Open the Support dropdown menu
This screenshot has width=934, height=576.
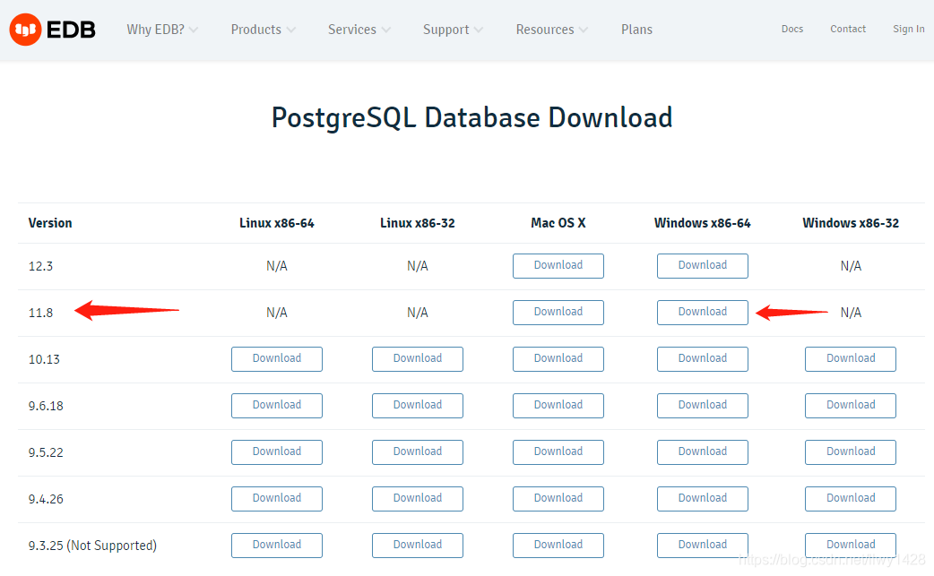pyautogui.click(x=453, y=30)
